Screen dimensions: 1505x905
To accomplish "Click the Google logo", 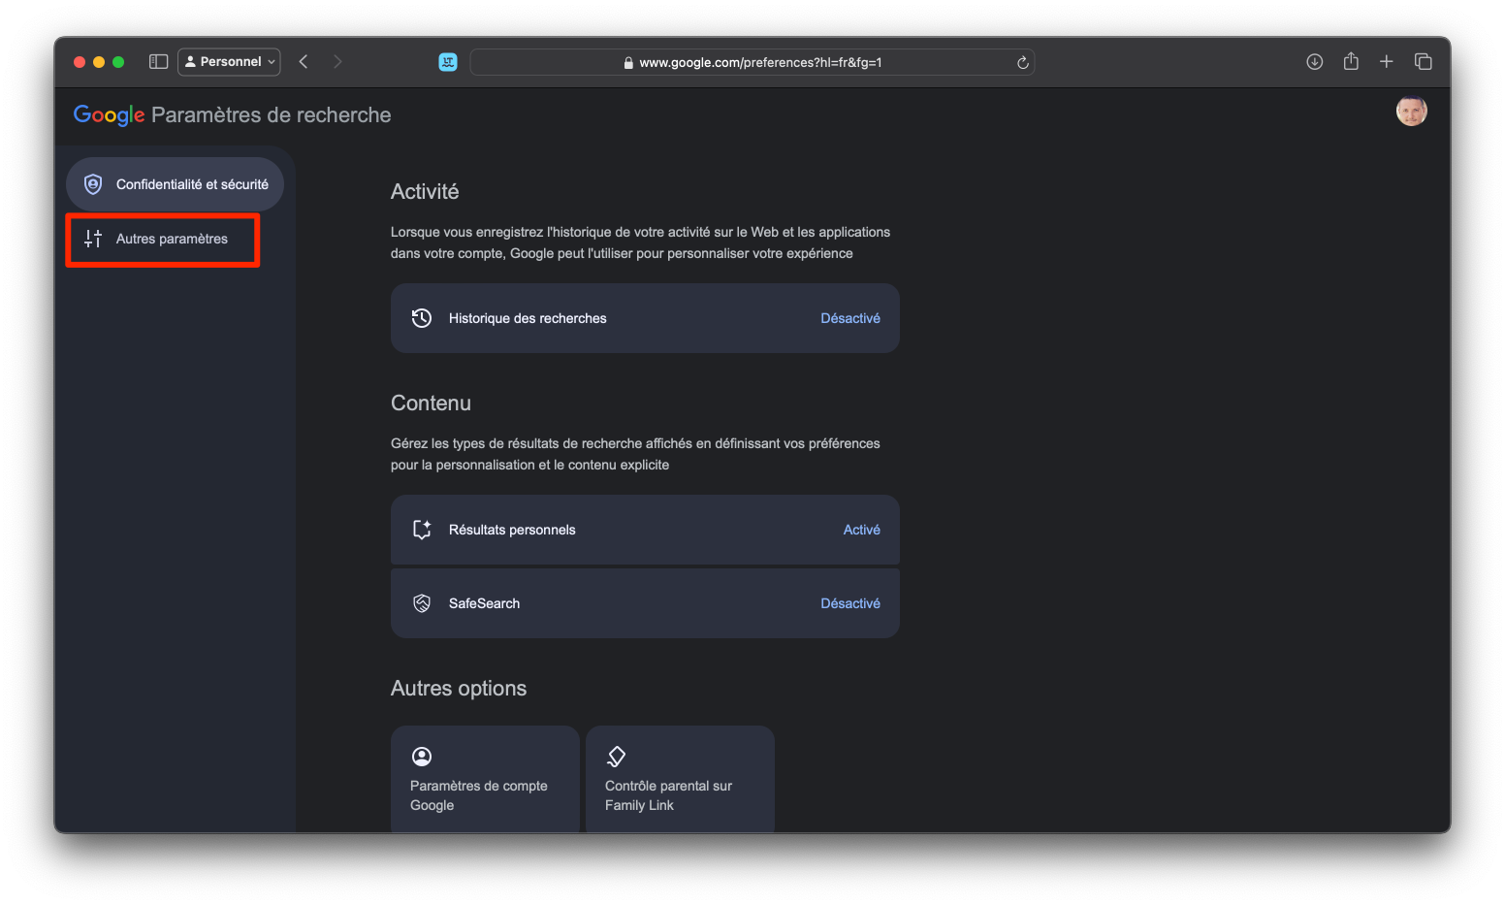I will coord(110,115).
